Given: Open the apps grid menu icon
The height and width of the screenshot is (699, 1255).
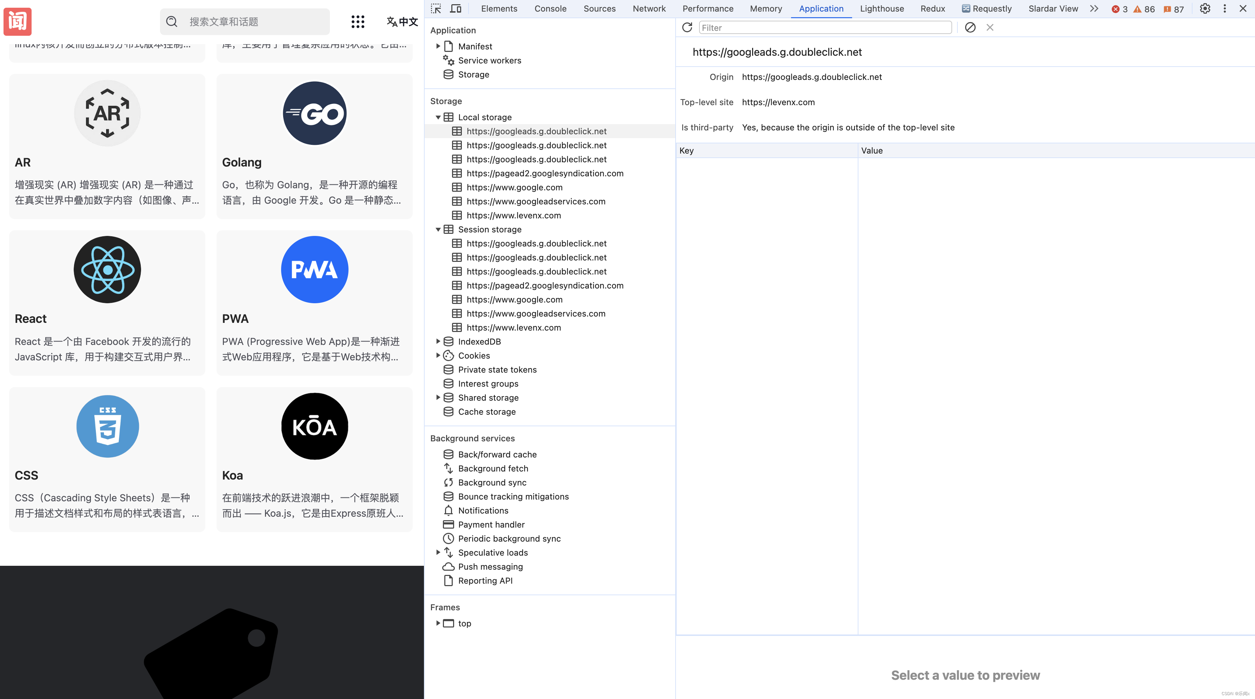Looking at the screenshot, I should point(358,21).
